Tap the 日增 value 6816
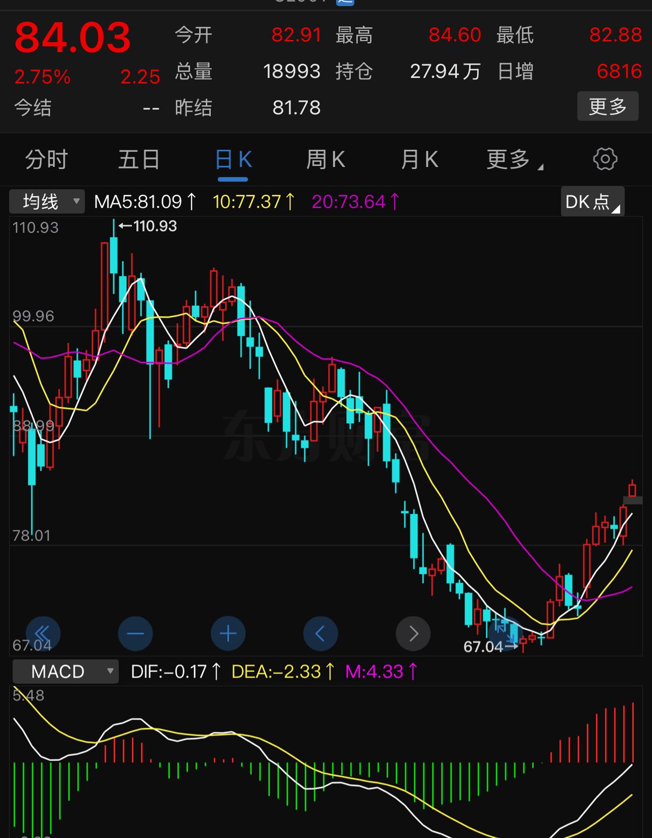Screen dimensions: 652x838 [619, 71]
